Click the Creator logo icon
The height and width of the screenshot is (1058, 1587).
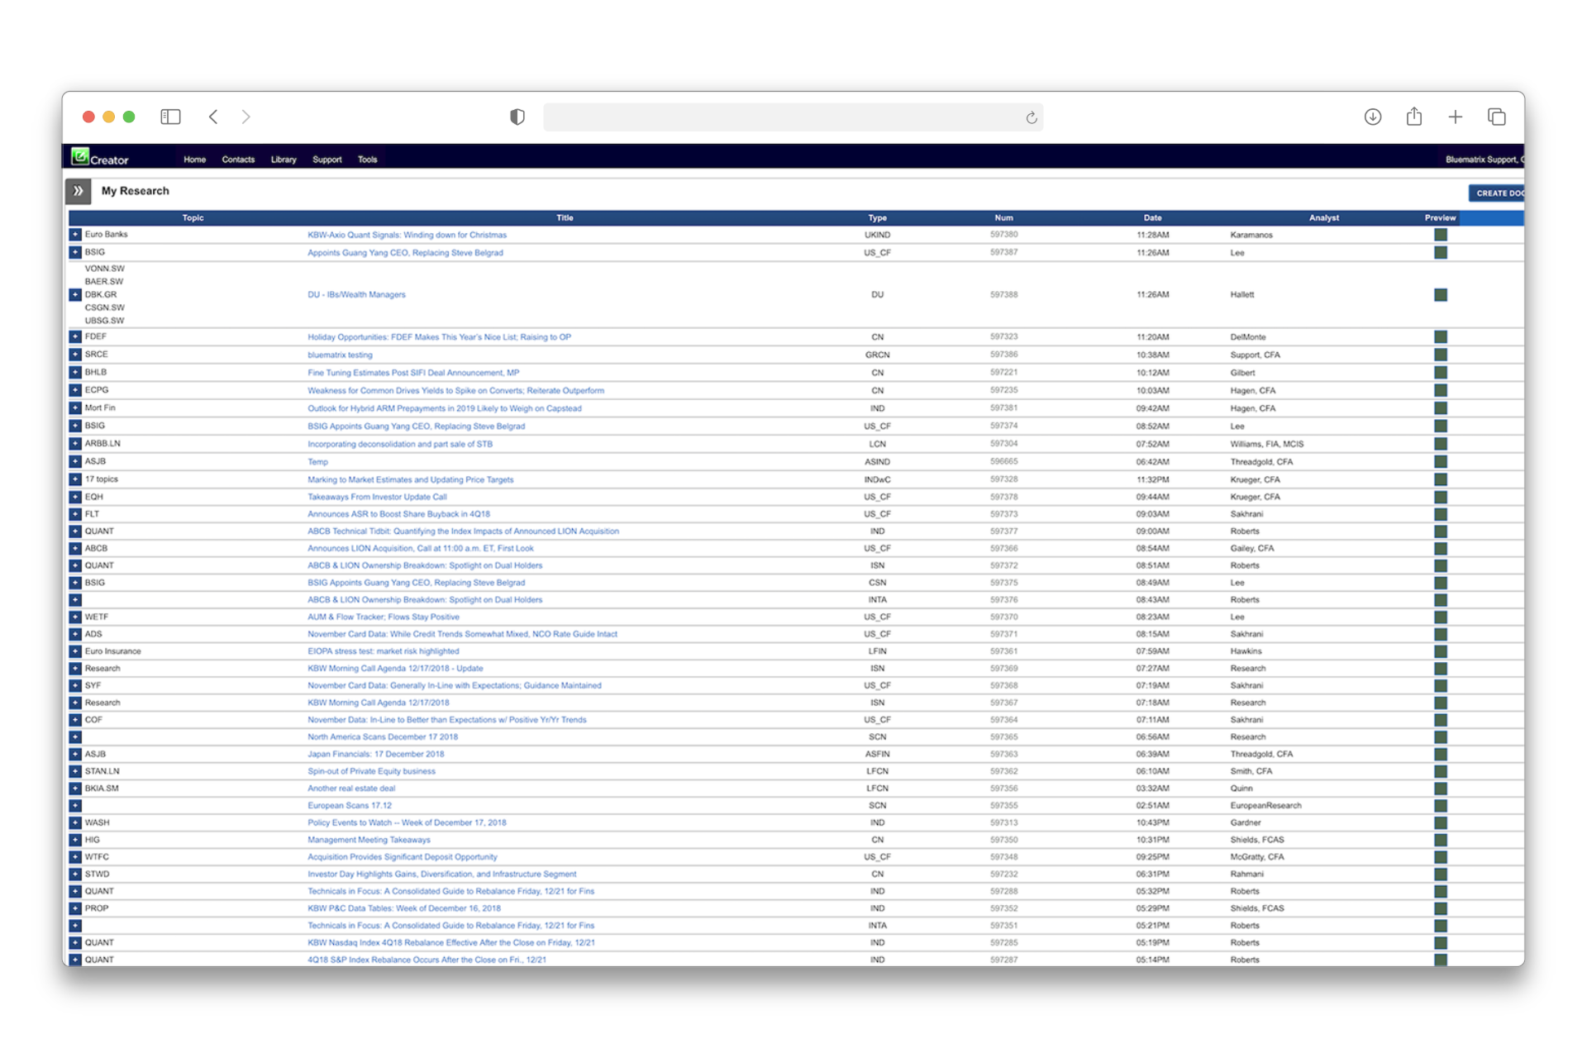click(81, 156)
